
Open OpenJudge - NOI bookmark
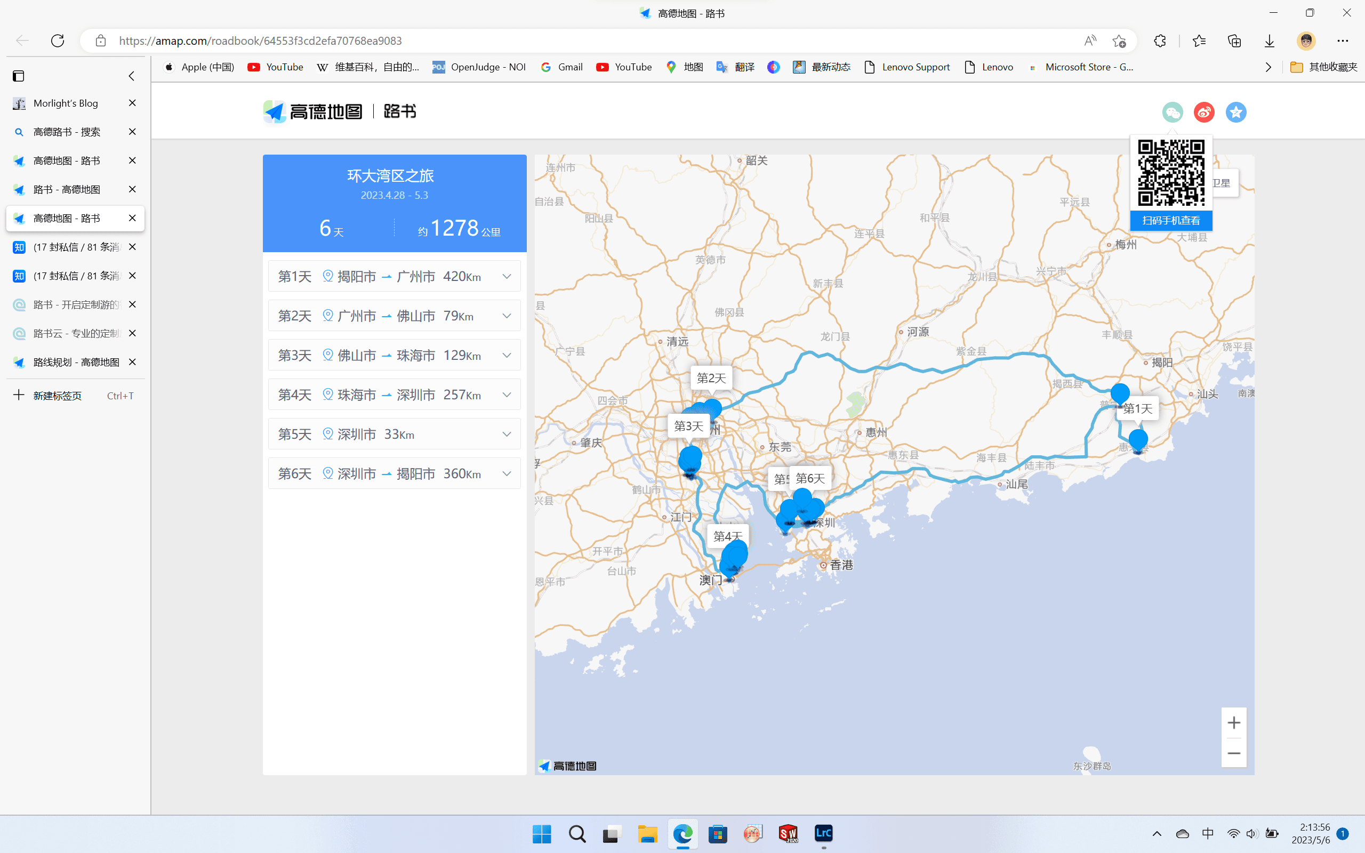(479, 67)
